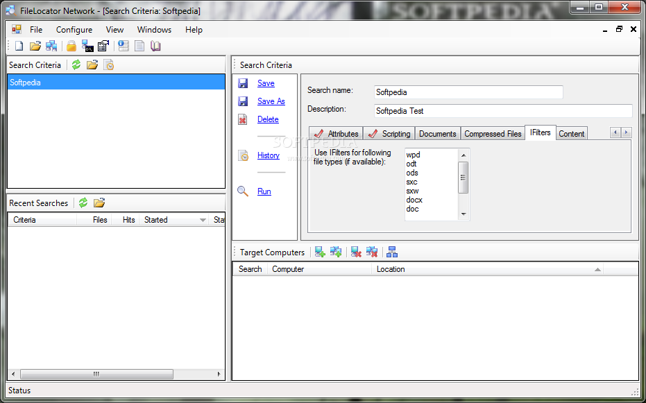Open the Windows menu

[x=154, y=30]
